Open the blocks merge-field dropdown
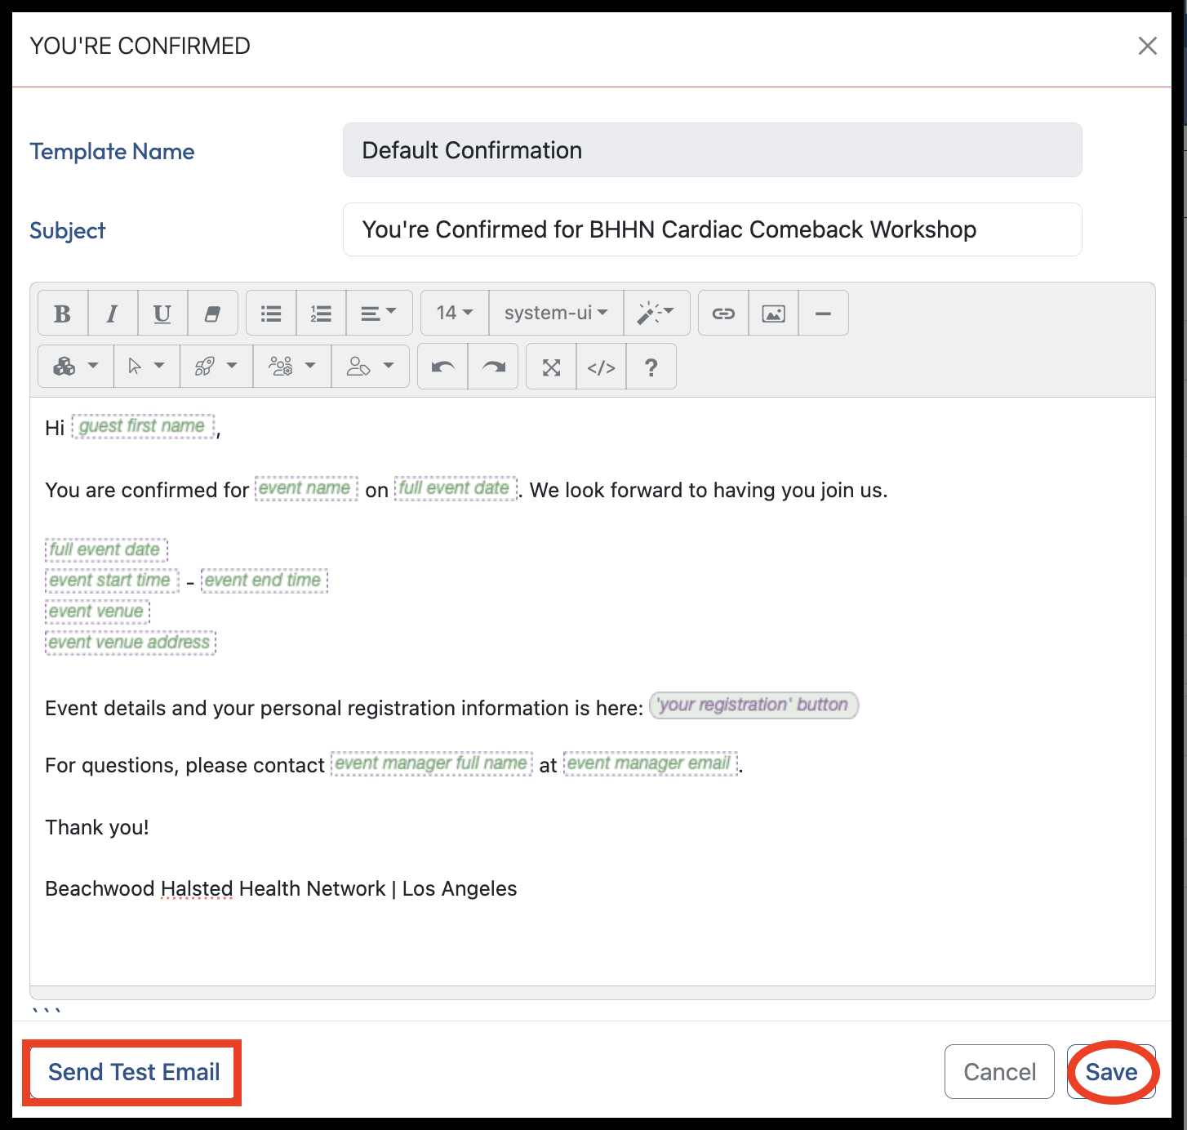 76,367
